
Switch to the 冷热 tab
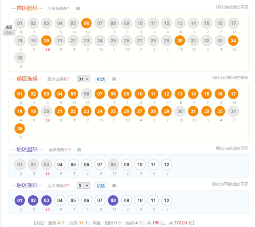pos(8,33)
